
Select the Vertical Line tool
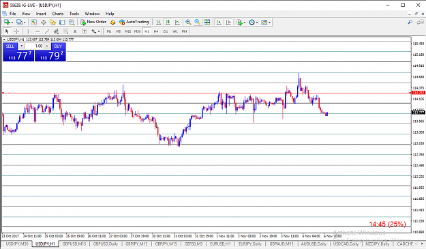(x=28, y=31)
